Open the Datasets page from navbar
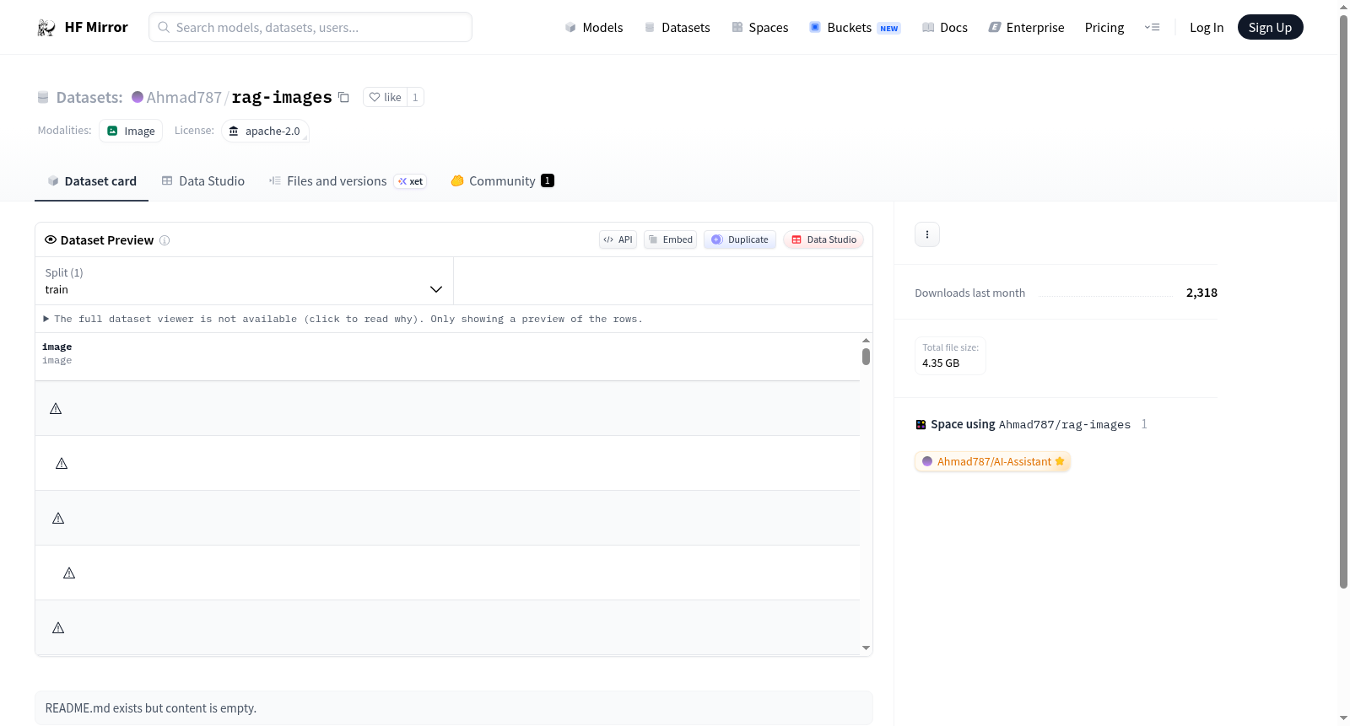Viewport: 1350px width, 726px height. tap(678, 28)
